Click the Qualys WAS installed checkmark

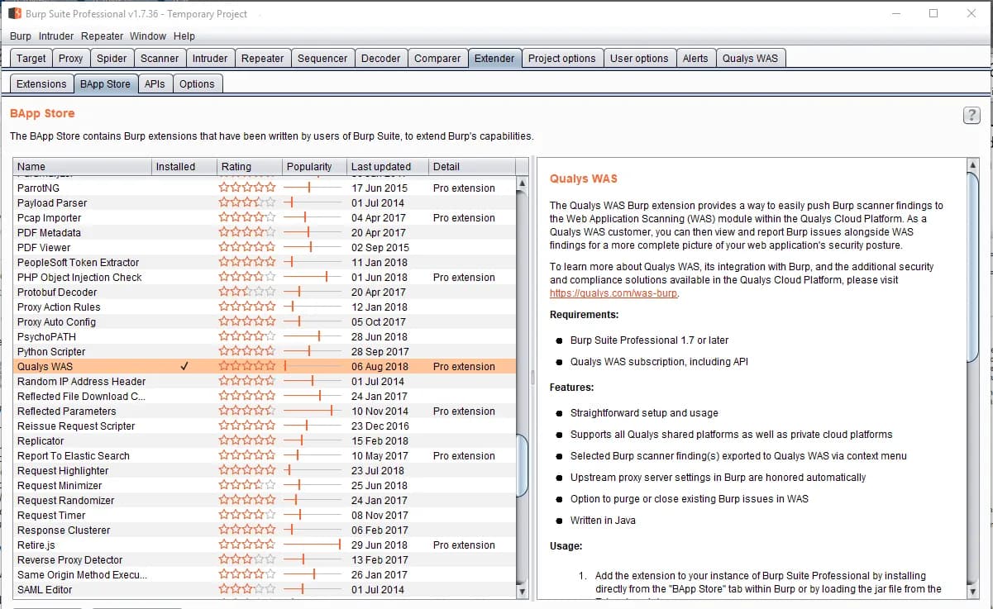pyautogui.click(x=184, y=366)
